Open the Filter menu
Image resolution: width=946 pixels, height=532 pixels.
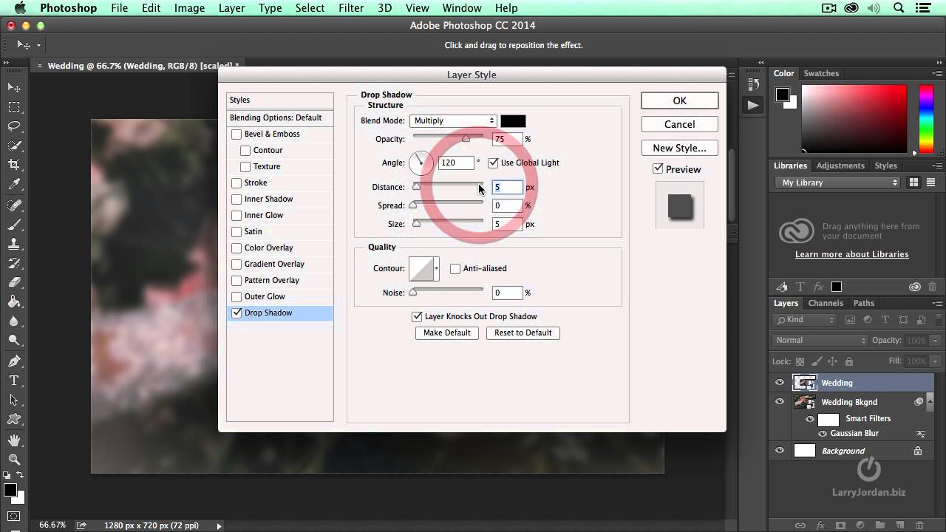point(351,8)
